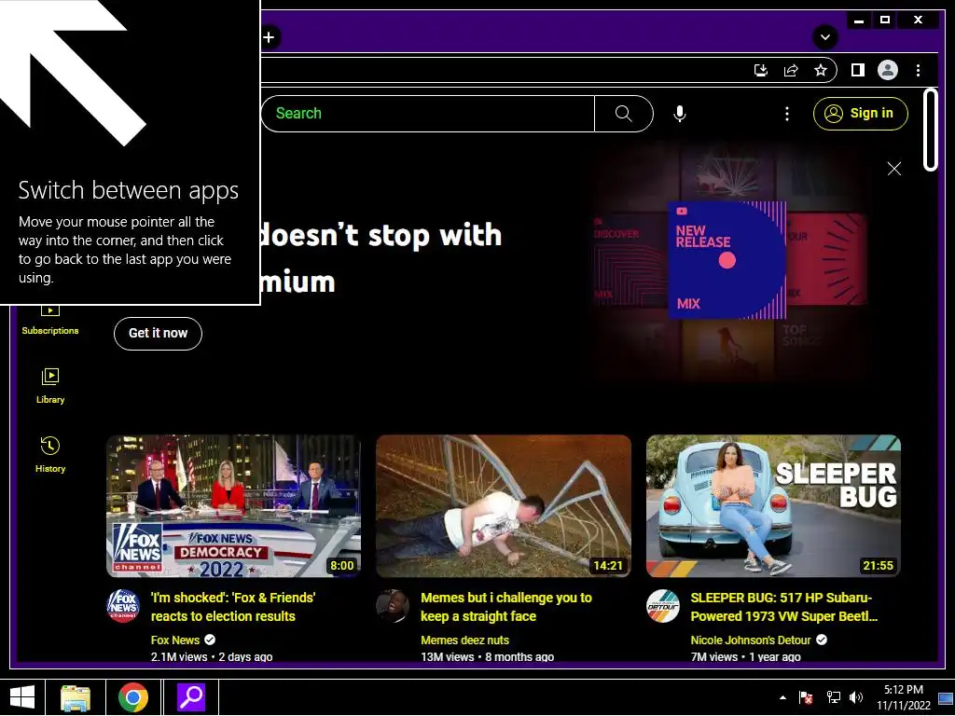Click the Get it now button
This screenshot has width=955, height=716.
158,333
